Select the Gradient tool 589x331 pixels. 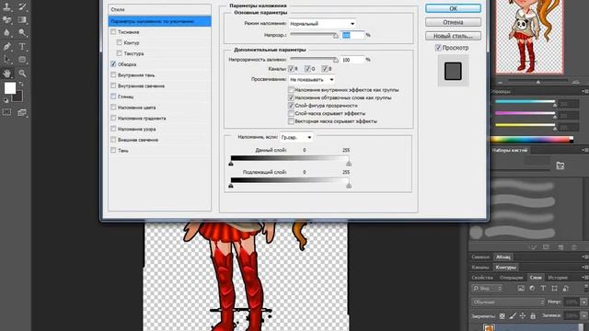(22, 19)
